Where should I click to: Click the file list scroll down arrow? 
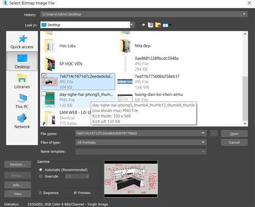click(245, 123)
